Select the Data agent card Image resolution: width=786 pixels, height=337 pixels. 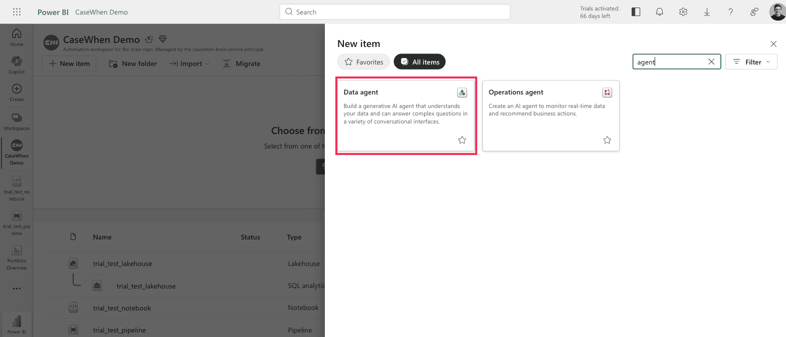(406, 115)
